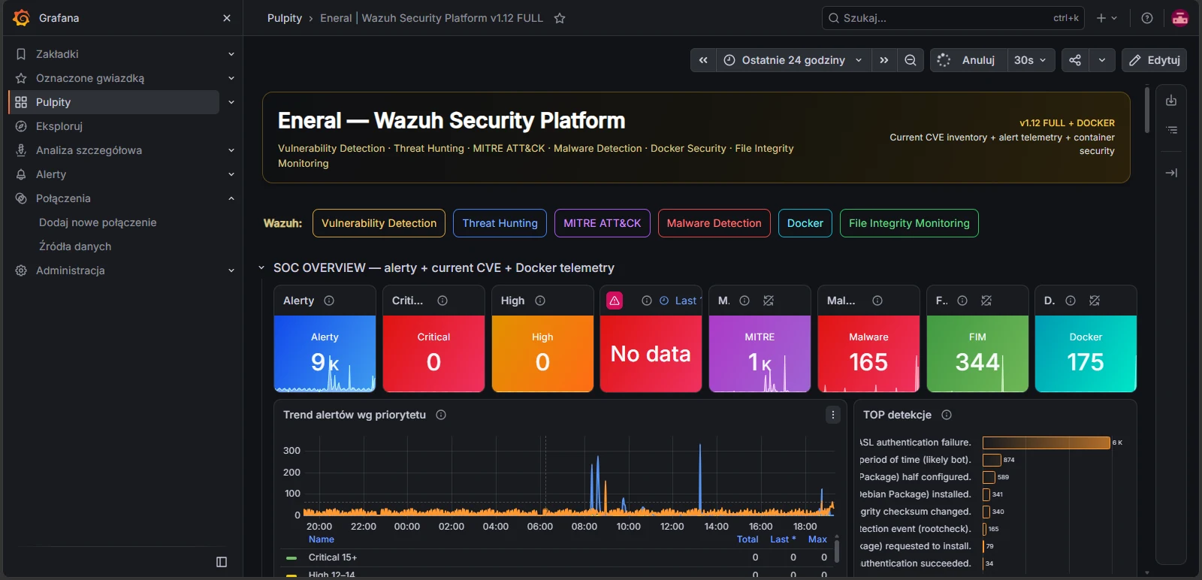Click the Pulpity breadcrumb link

click(285, 18)
